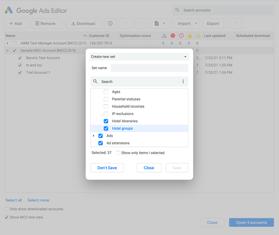
Task: Enable the Household incomes checkbox
Action: click(x=106, y=107)
